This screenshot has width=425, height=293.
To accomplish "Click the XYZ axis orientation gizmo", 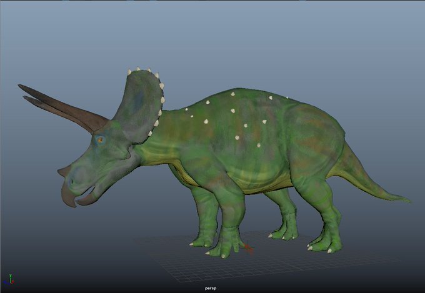I will pos(9,279).
